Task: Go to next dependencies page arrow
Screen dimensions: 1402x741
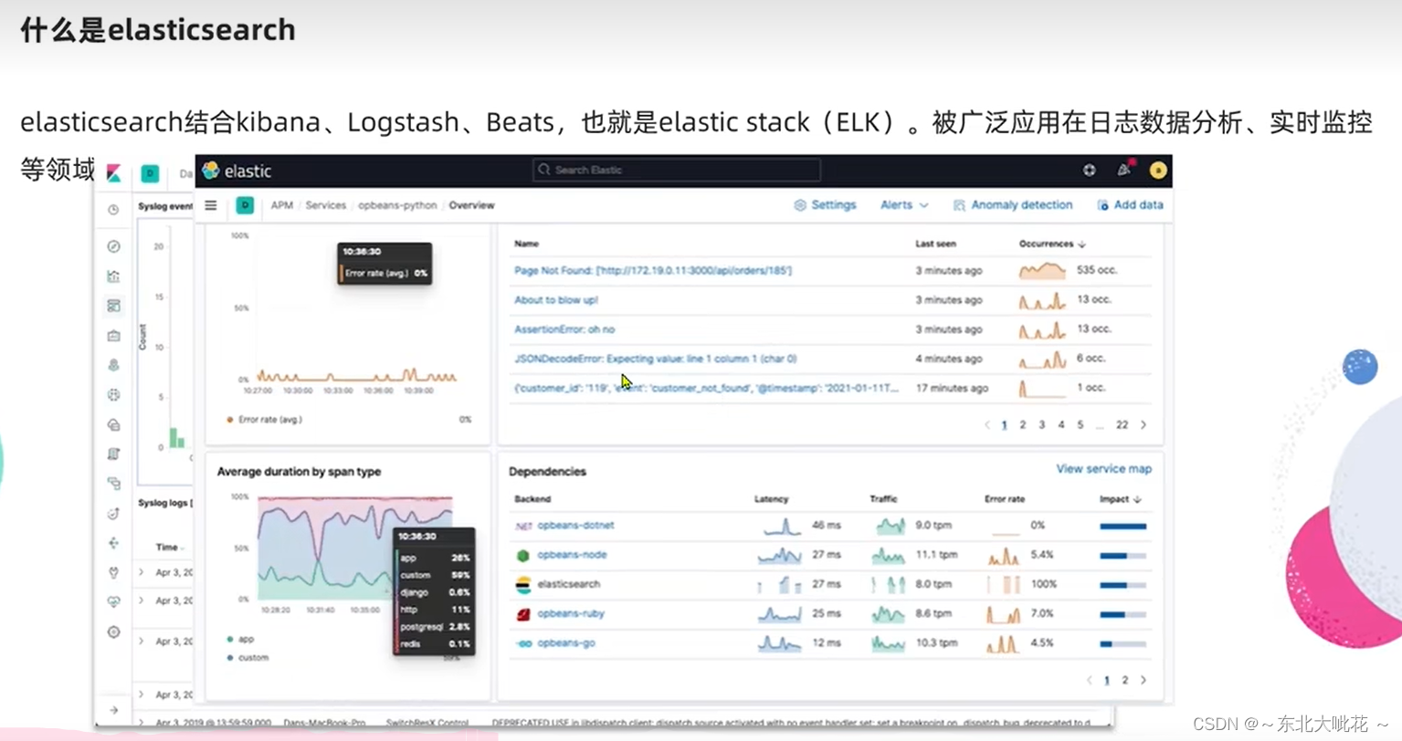Action: pyautogui.click(x=1143, y=680)
